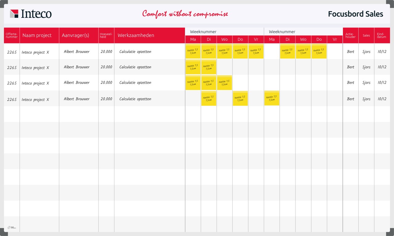Screen dimensions: 394x236
Task: Click the 'Focusbord Sales' title
Action: [x=355, y=14]
